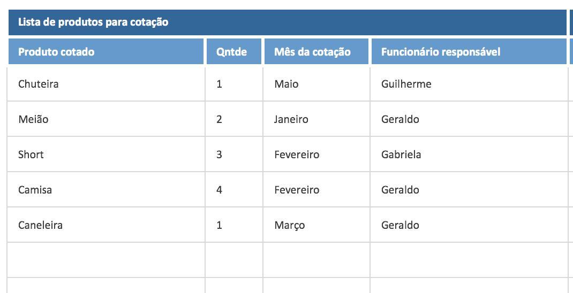Click the 'Camisa' product cell
The height and width of the screenshot is (293, 573).
[106, 190]
